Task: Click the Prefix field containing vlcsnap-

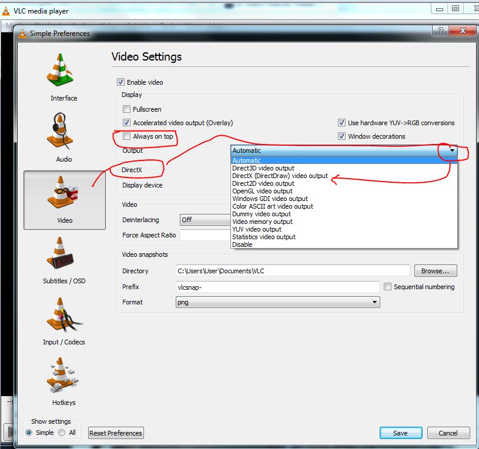Action: pyautogui.click(x=277, y=287)
